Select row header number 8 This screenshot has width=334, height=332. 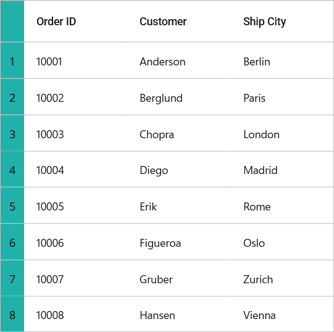point(12,314)
